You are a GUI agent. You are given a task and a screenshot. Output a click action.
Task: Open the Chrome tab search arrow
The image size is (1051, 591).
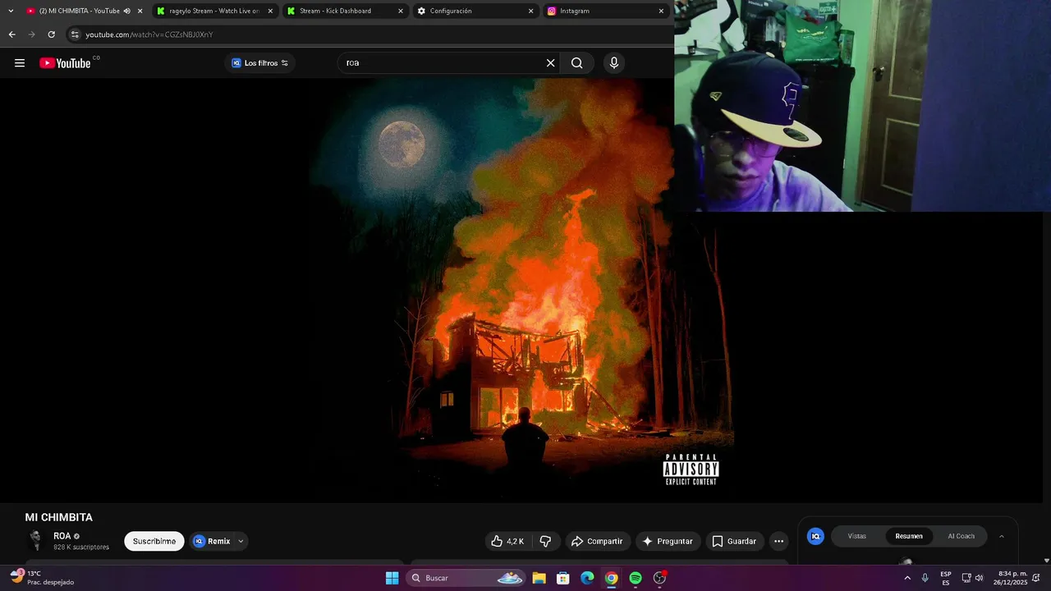click(11, 11)
